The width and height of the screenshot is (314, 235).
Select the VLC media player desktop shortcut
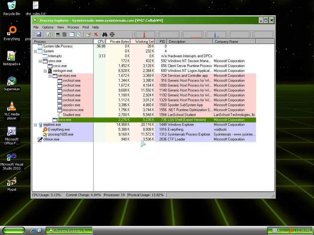tap(12, 110)
